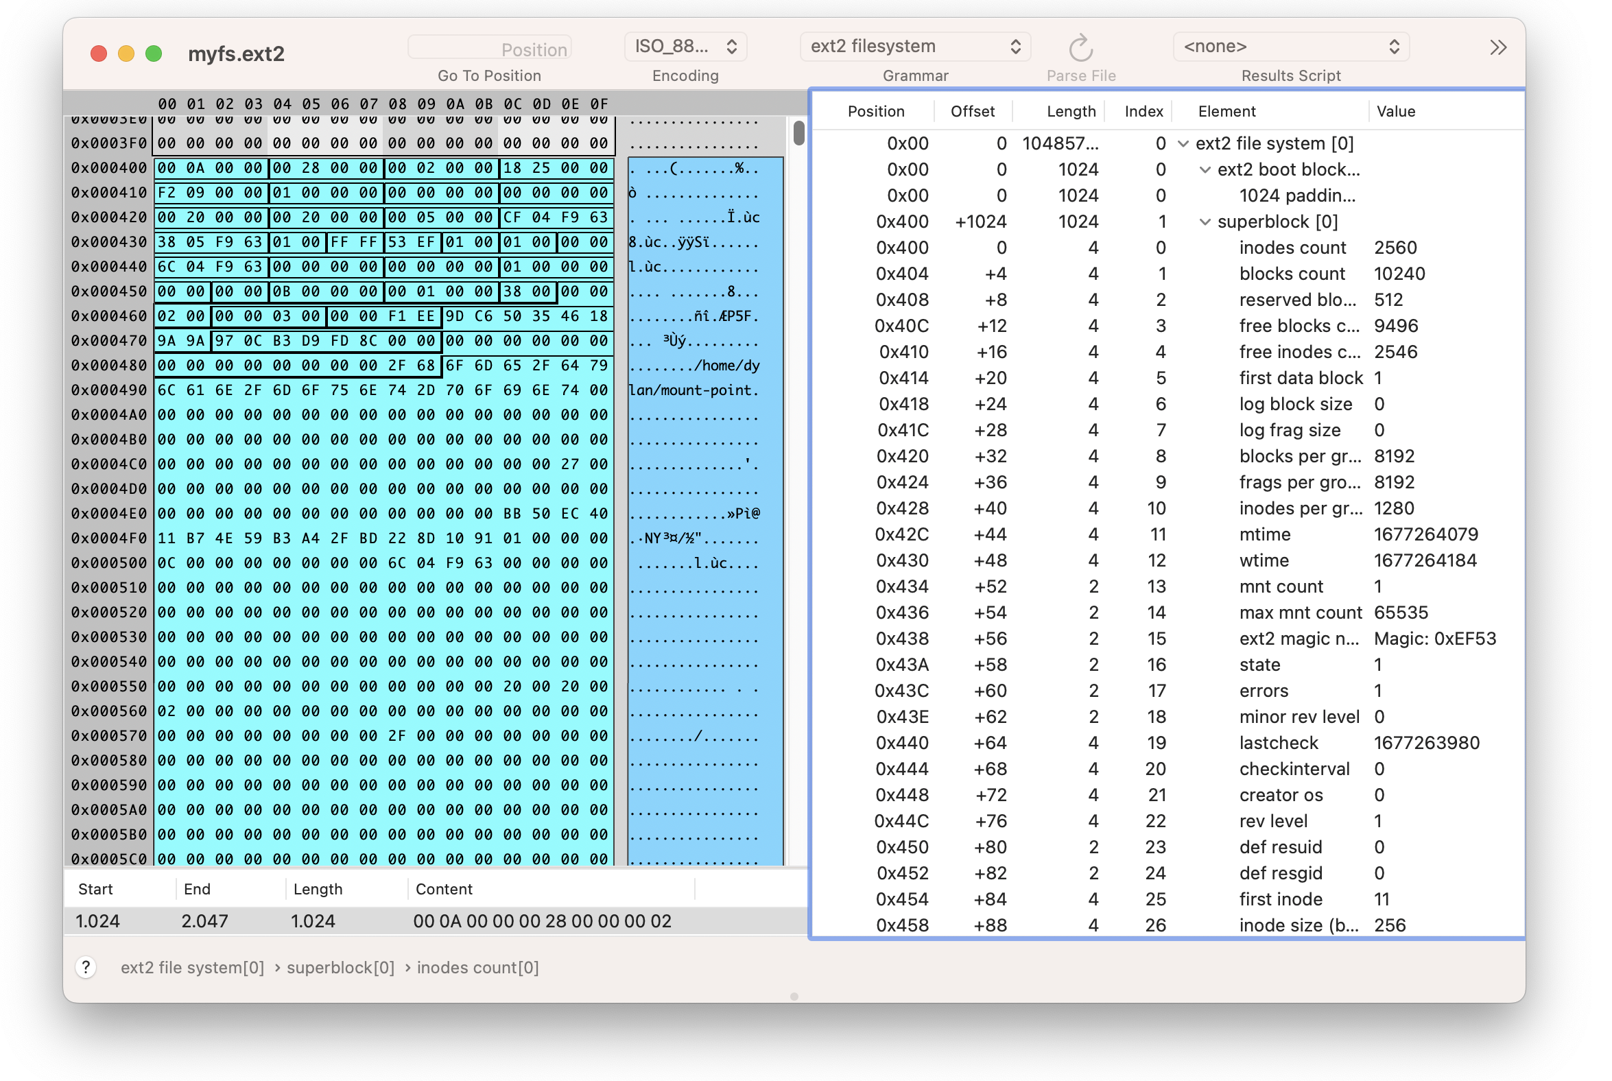Click the 0x000490 hex row address

109,390
